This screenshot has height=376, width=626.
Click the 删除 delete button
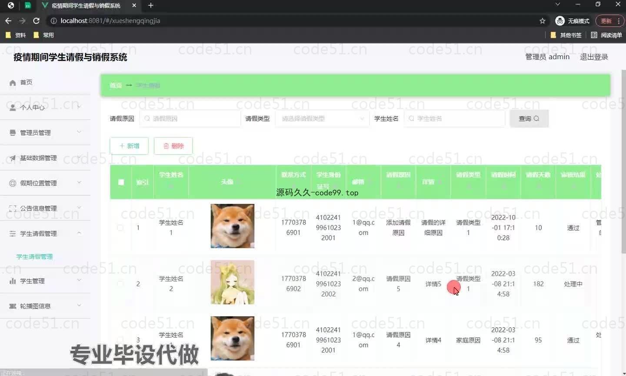[x=173, y=146]
